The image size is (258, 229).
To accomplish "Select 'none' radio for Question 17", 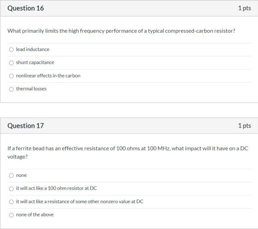I will click(x=12, y=175).
